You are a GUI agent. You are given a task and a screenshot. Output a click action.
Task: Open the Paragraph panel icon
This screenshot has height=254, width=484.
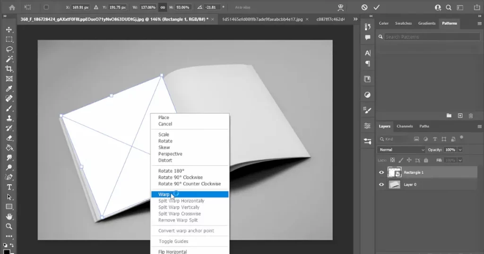click(368, 64)
